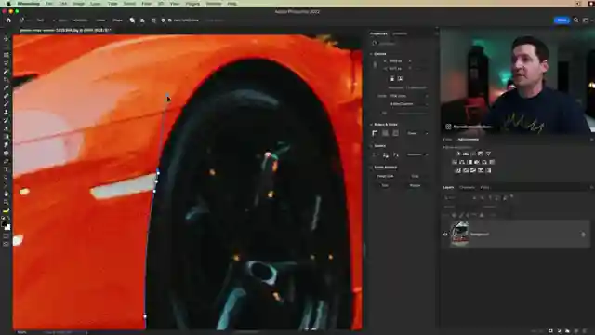Click the Home icon in options bar
This screenshot has width=595, height=335.
click(8, 20)
